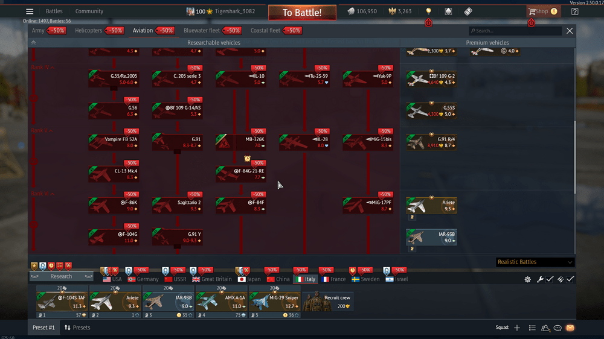Select the Japan nation flag
The image size is (604, 339).
tap(249, 279)
